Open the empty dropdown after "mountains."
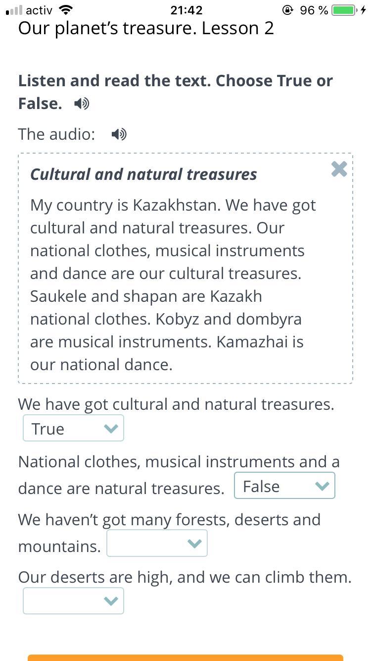The height and width of the screenshot is (661, 371). (157, 544)
